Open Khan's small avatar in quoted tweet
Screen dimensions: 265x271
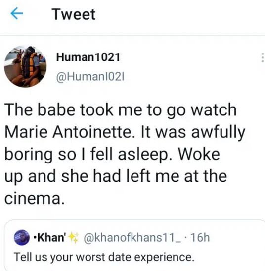[x=22, y=237]
